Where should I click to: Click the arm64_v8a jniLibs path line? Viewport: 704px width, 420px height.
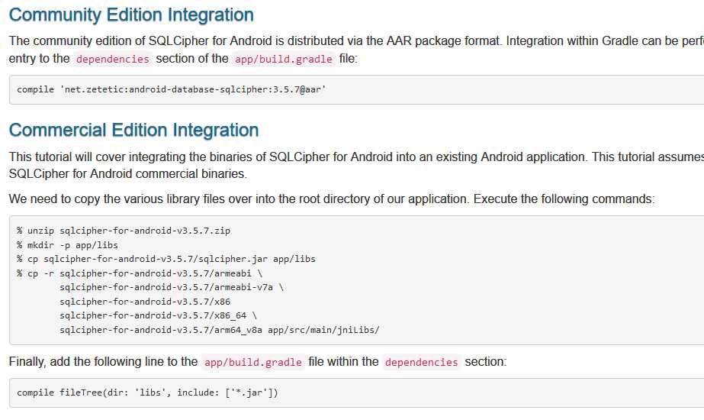pyautogui.click(x=219, y=330)
